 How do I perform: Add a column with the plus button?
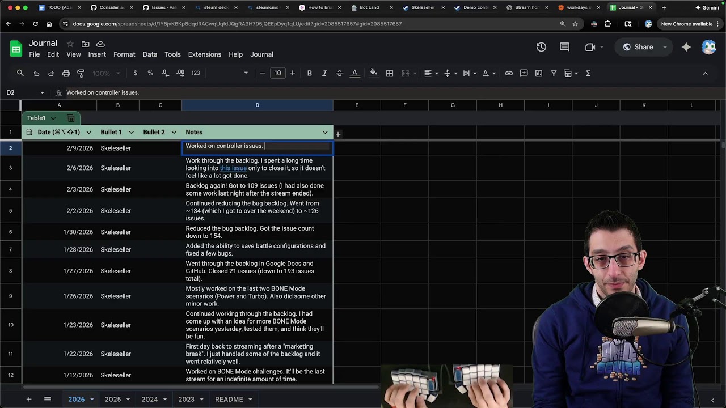pos(337,134)
